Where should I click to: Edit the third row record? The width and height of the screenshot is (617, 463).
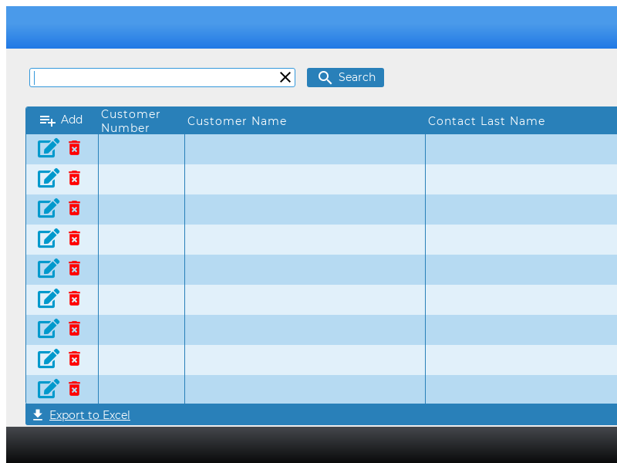point(49,208)
